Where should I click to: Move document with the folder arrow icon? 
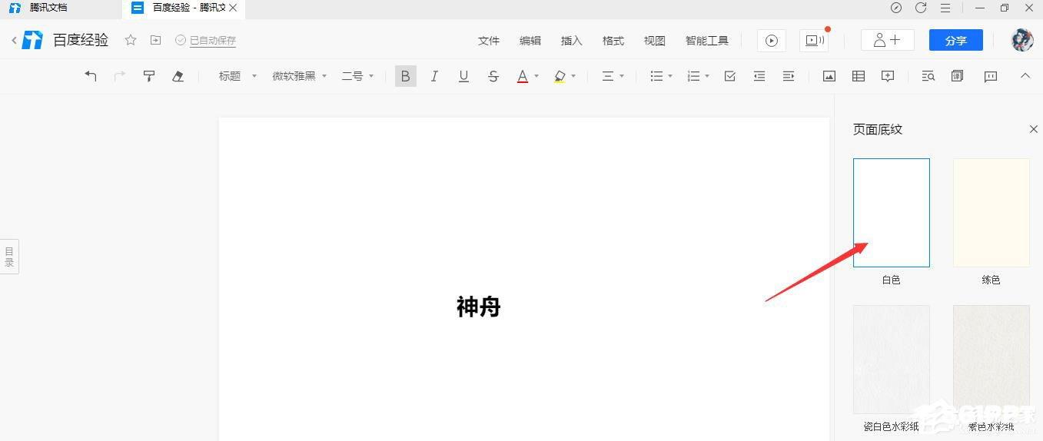[x=156, y=40]
